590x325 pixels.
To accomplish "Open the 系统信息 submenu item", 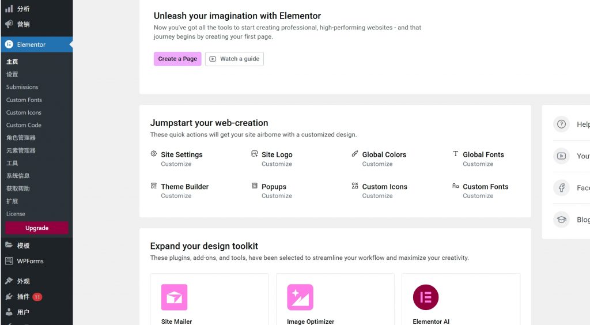I will click(x=18, y=176).
